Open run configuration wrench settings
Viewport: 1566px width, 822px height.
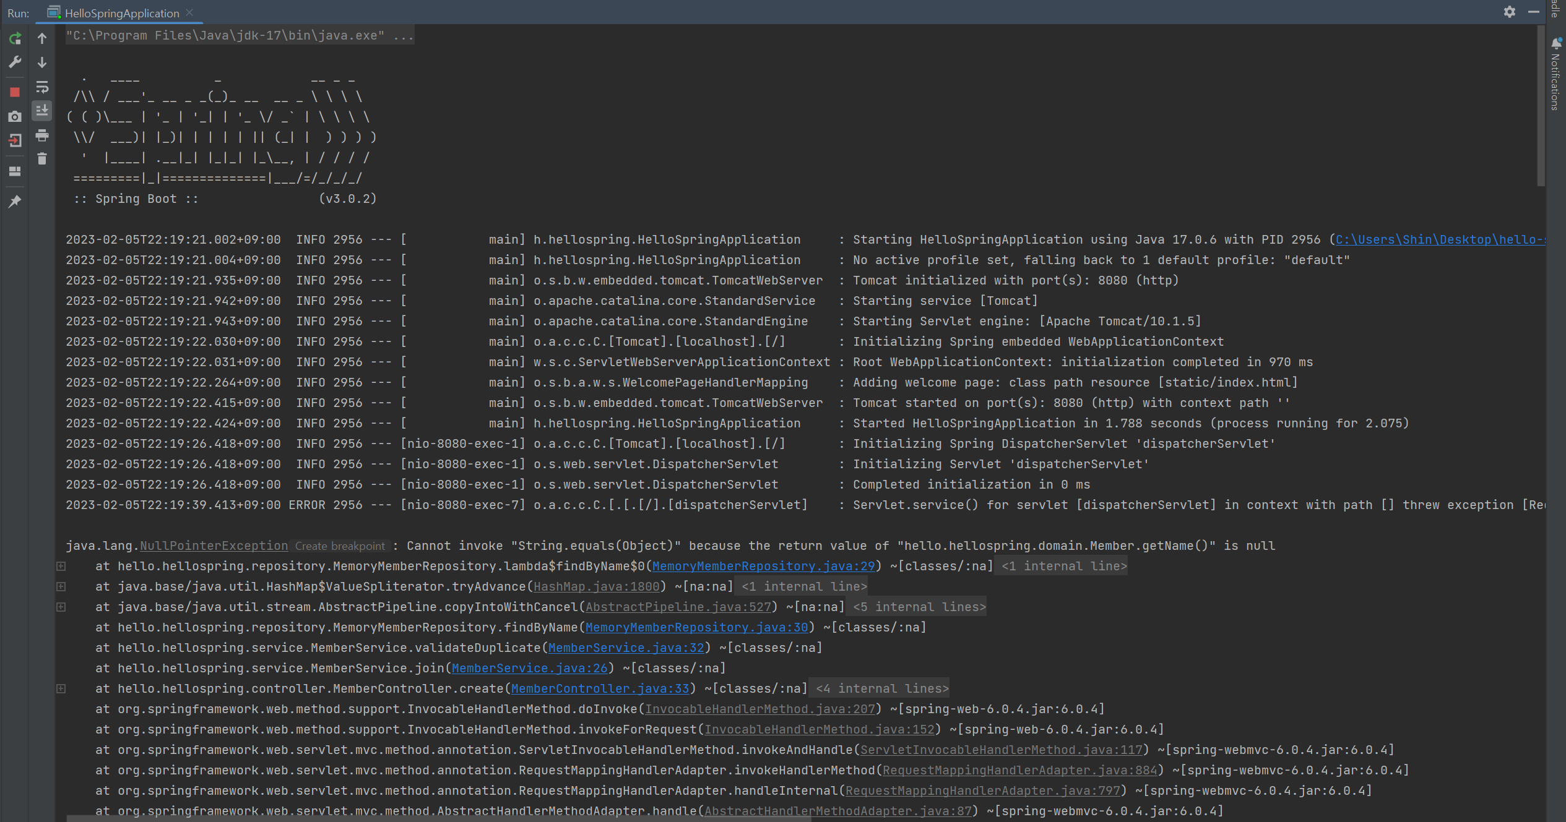(x=15, y=62)
